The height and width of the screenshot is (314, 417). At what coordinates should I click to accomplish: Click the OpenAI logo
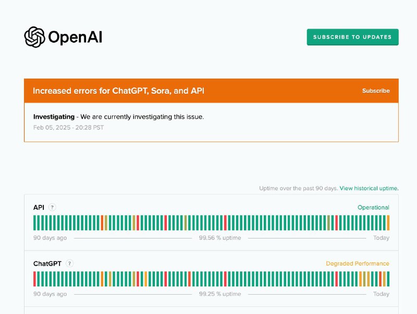click(63, 37)
